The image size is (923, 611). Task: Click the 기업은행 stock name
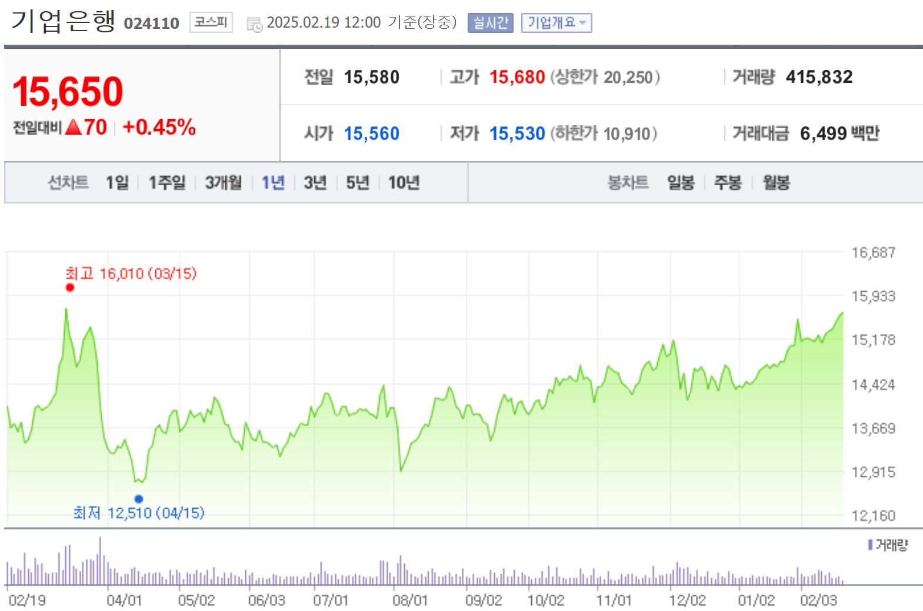point(64,21)
